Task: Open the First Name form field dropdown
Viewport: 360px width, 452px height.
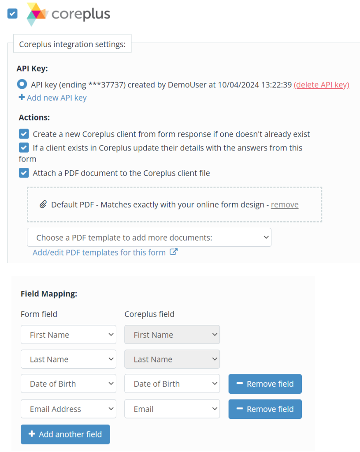Action: click(x=68, y=335)
